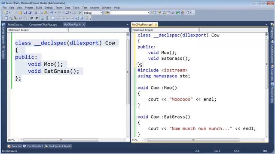Close the MyCPlusPlus.h tab
The height and width of the screenshot is (154, 275).
(x=84, y=25)
